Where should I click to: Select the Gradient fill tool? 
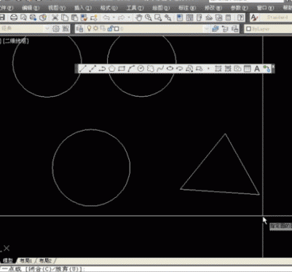coord(228,68)
